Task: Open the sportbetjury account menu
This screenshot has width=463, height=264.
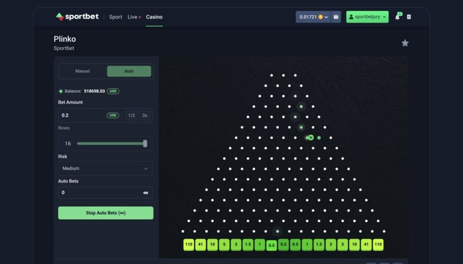Action: 367,17
